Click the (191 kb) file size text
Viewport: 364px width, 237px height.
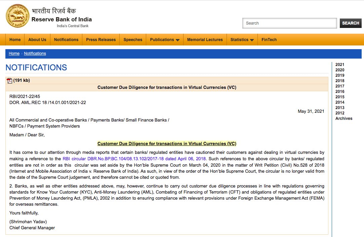(x=22, y=80)
